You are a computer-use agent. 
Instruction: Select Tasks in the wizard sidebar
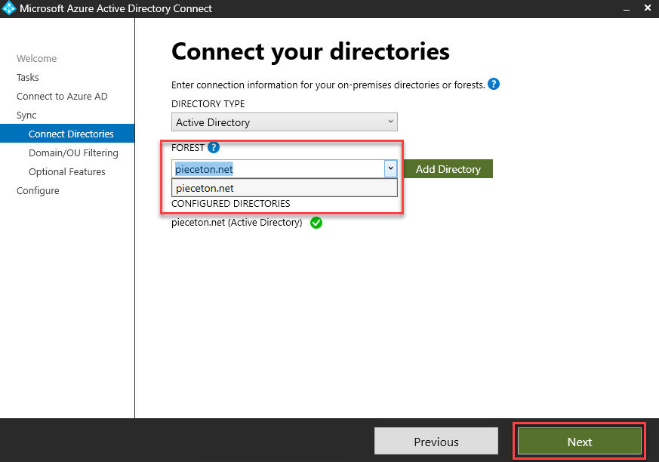point(28,77)
